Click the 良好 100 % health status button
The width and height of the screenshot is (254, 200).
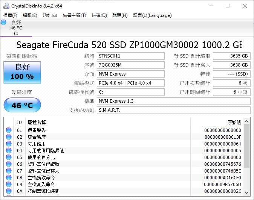coord(22,72)
